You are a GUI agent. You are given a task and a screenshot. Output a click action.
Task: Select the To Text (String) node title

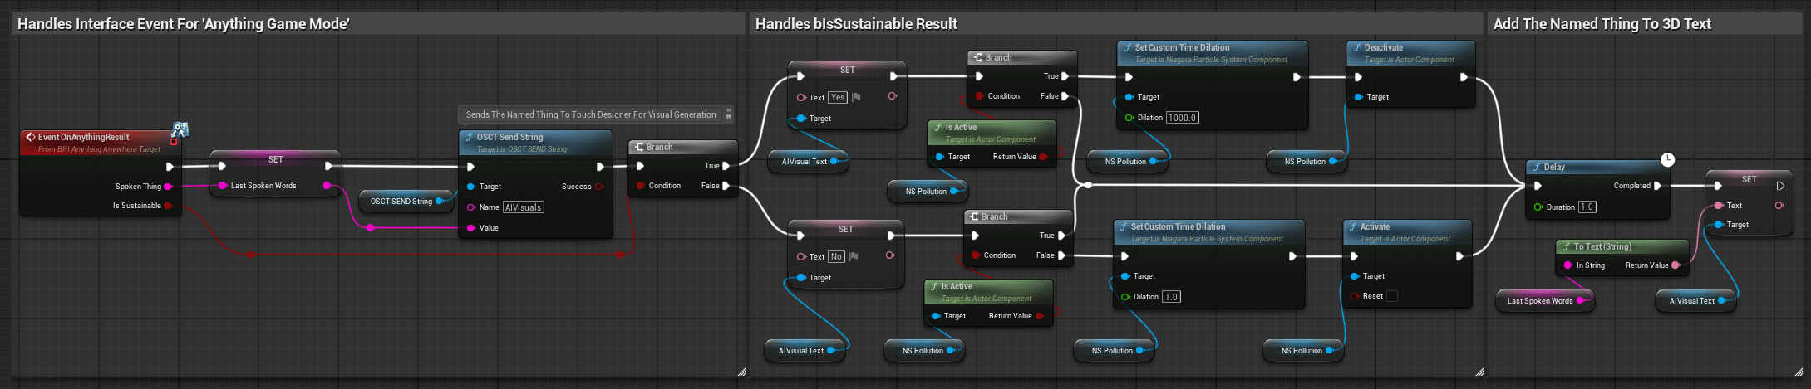click(1602, 246)
